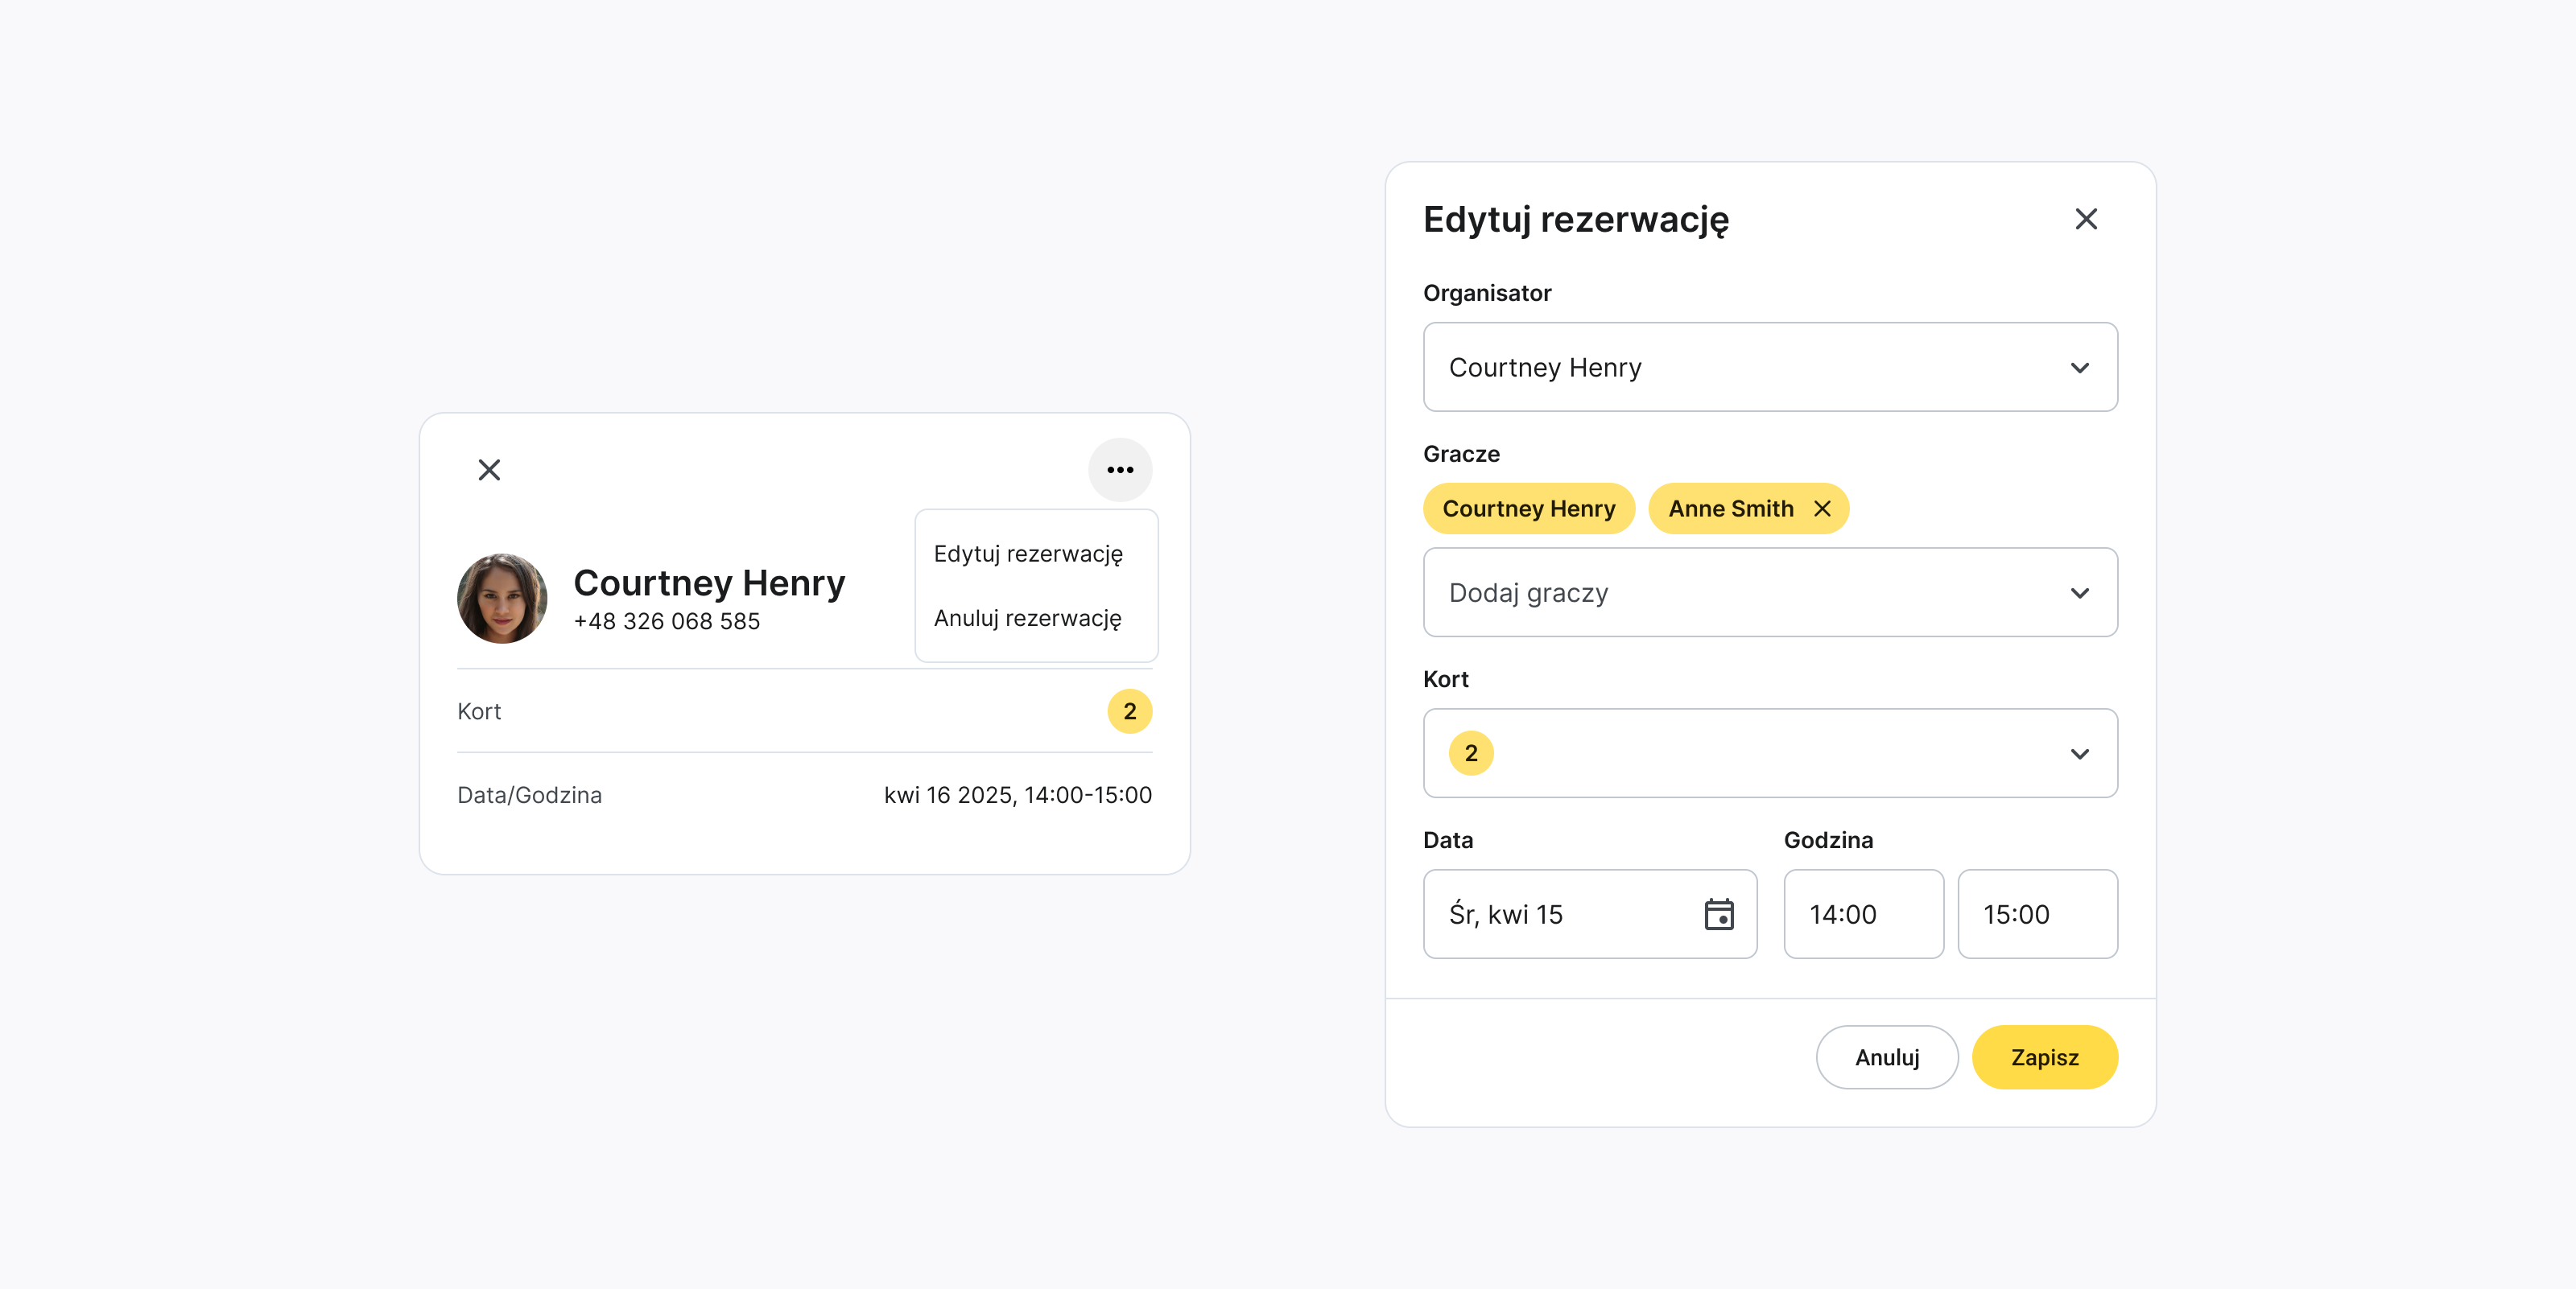The height and width of the screenshot is (1289, 2576).
Task: Expand the Organisator dropdown chevron
Action: click(2079, 368)
